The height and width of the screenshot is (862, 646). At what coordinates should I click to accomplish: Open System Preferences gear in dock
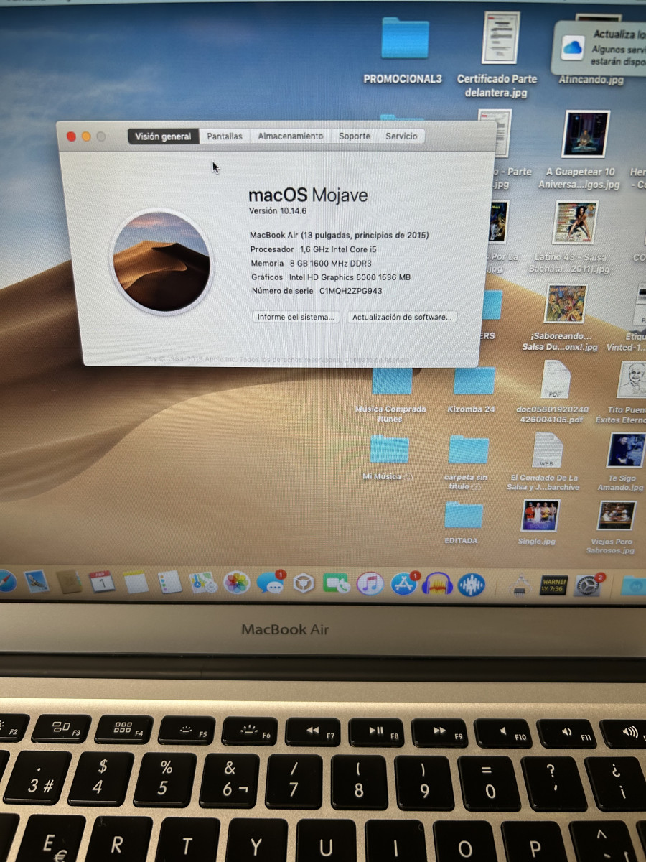(589, 585)
